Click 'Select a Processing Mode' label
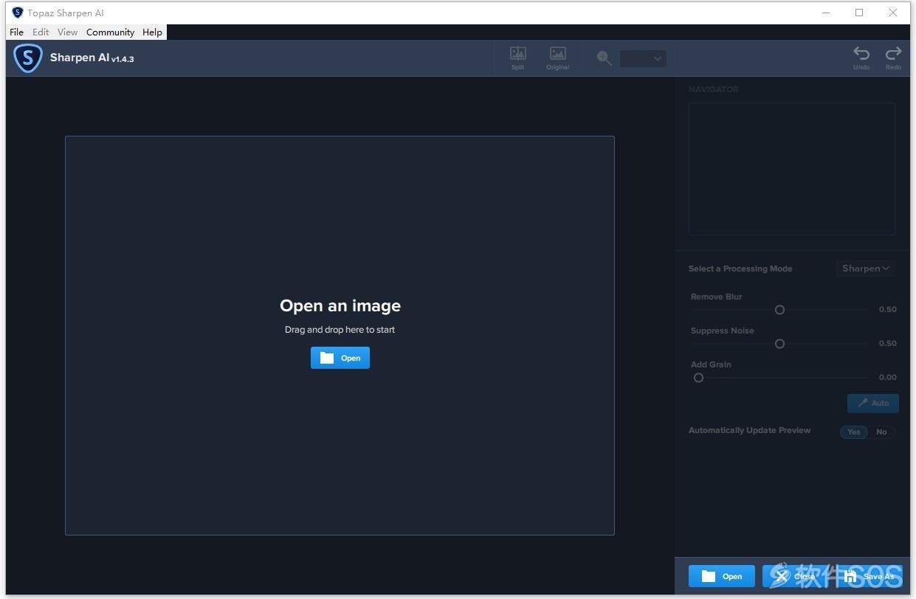 pos(740,269)
